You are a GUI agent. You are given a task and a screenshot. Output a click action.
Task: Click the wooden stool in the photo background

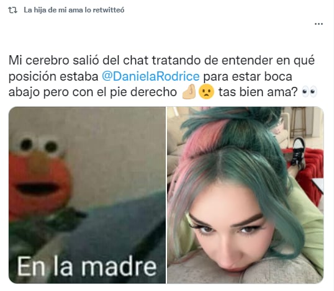pos(299,122)
